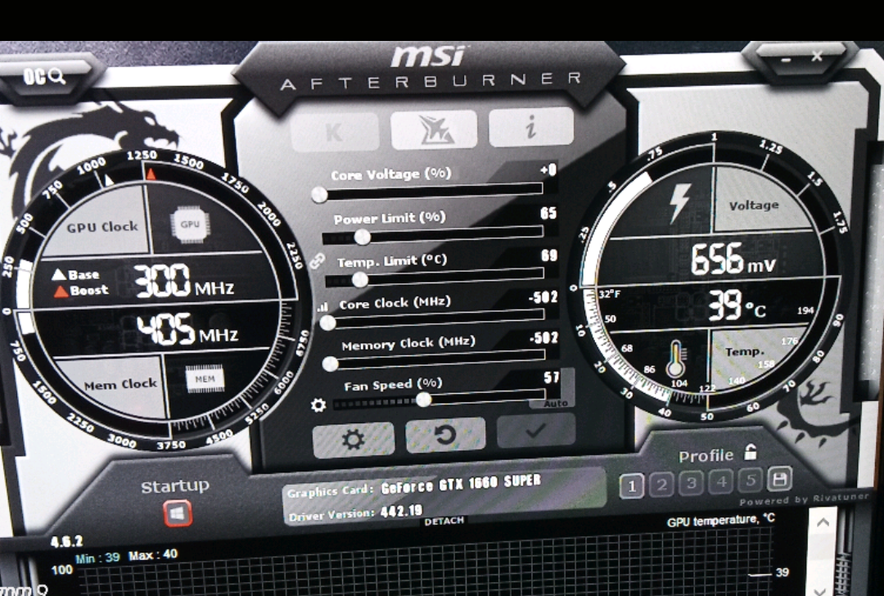Click the Core Clock slider handle

(327, 323)
